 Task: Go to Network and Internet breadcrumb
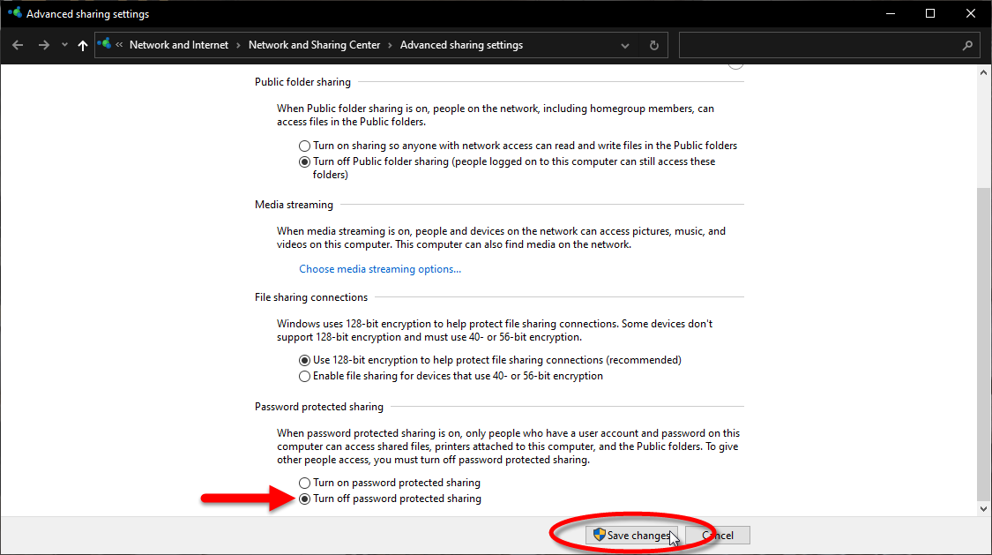178,45
